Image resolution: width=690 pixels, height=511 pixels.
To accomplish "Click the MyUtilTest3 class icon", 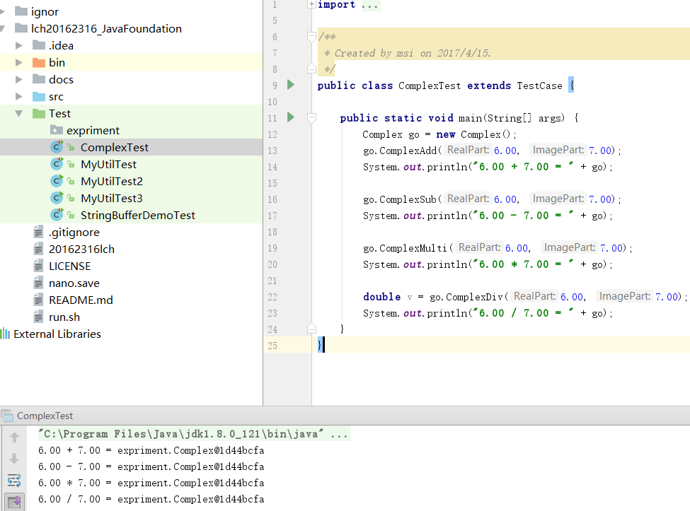I will tap(57, 198).
